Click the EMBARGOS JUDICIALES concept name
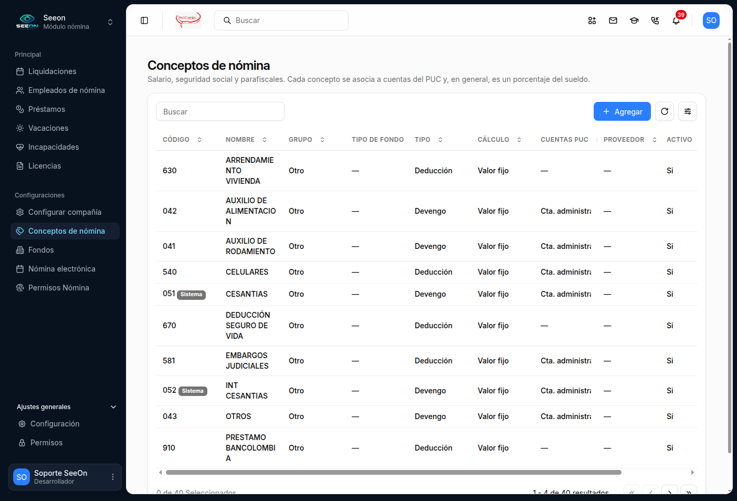Screen dimensions: 737x501 (247, 361)
